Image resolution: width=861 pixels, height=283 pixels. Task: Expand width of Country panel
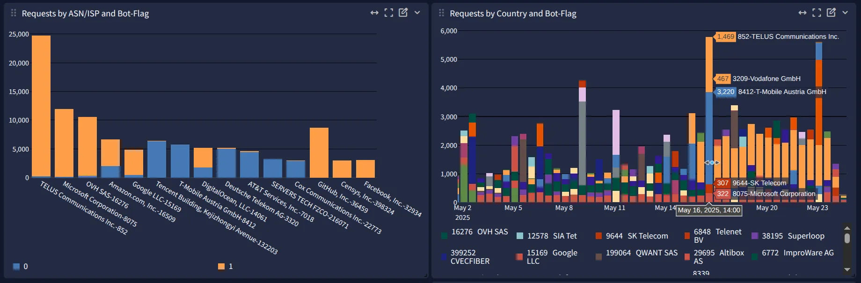(803, 13)
